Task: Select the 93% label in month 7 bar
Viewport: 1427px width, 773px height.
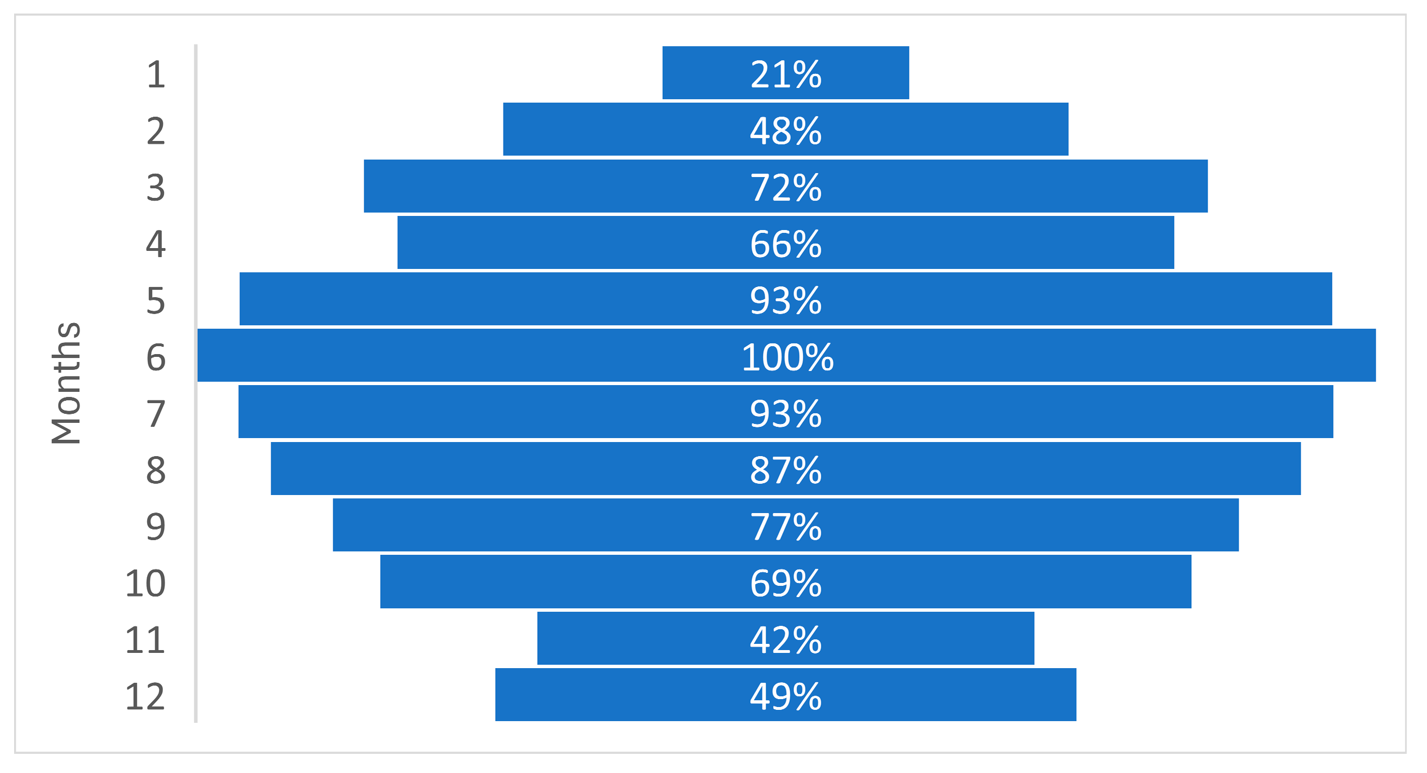Action: pos(785,414)
